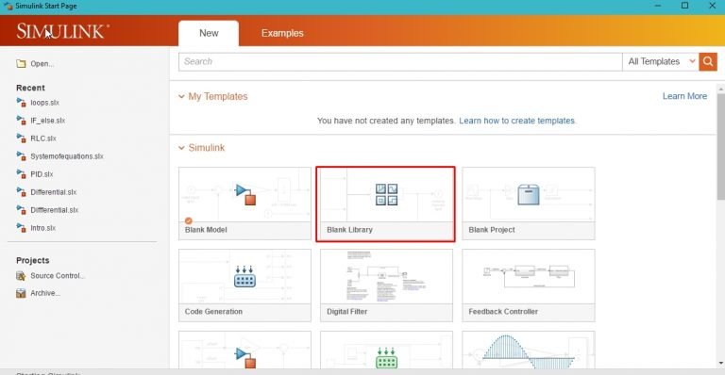Image resolution: width=725 pixels, height=375 pixels.
Task: Click the Code Generation label text
Action: 213,312
